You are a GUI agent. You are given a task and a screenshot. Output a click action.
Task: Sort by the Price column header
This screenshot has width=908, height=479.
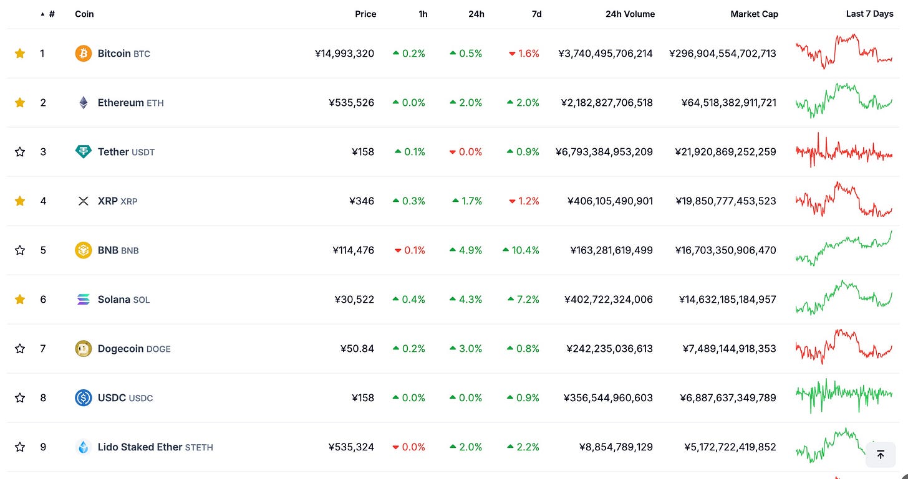[365, 14]
